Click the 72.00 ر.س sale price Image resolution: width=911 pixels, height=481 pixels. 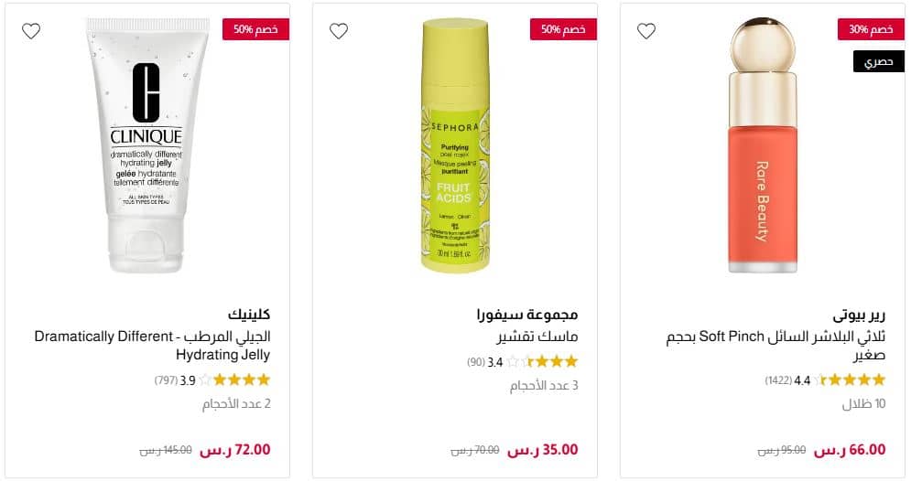235,450
